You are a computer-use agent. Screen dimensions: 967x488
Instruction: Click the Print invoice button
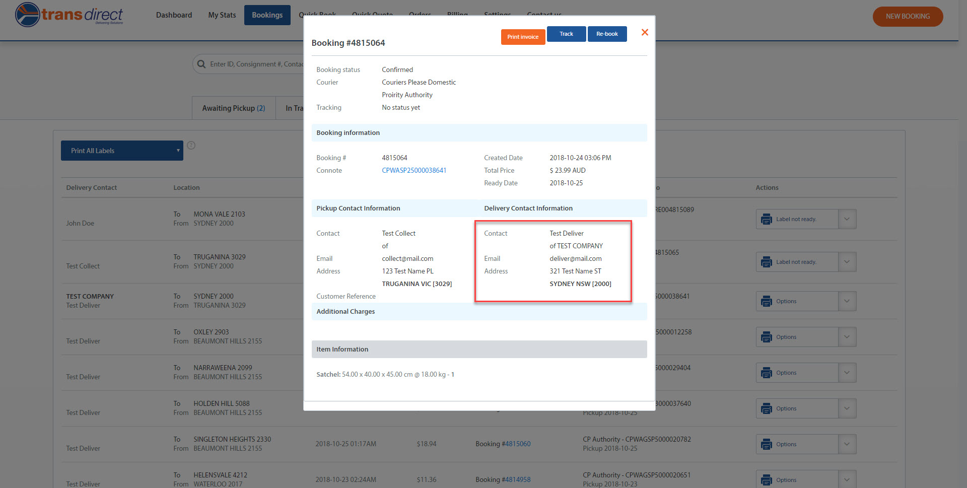coord(523,36)
